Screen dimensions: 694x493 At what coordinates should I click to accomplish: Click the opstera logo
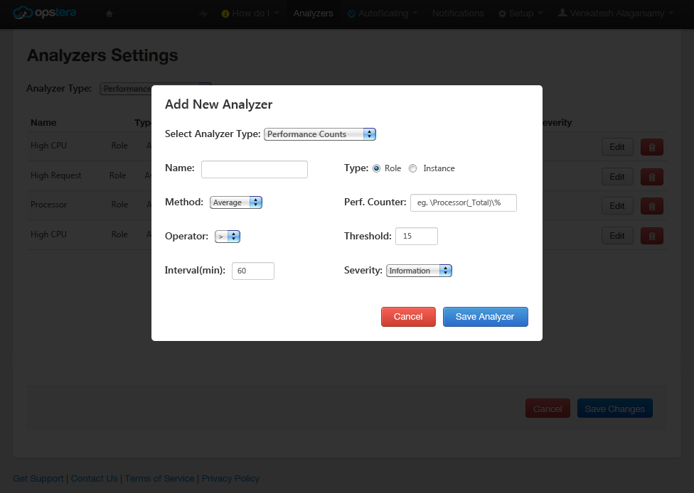pos(44,12)
